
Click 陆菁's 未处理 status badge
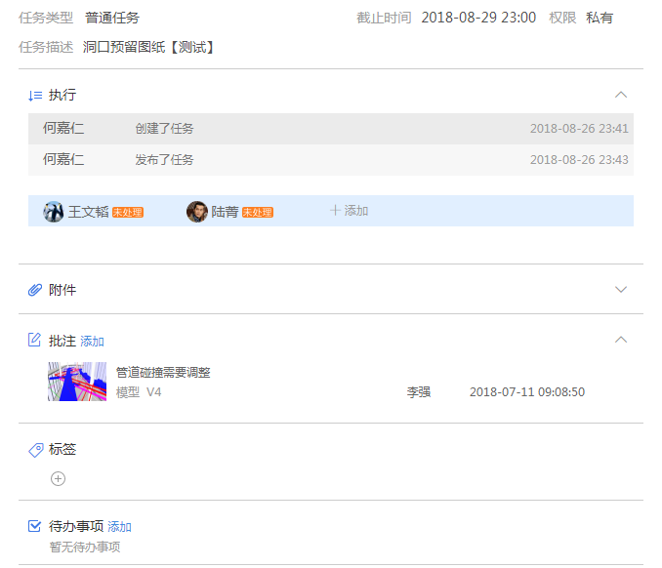click(258, 213)
